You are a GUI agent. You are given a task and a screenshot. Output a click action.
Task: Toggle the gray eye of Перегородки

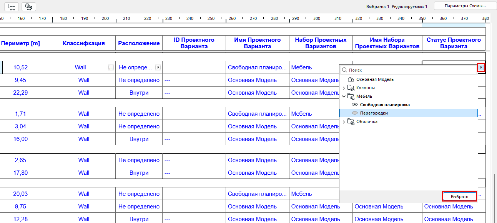tap(356, 113)
